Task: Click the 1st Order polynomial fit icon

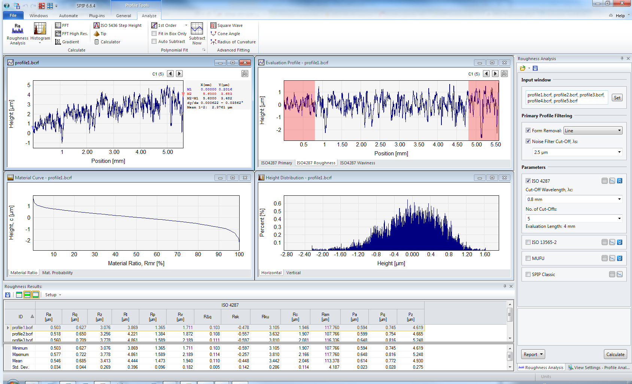Action: (x=154, y=25)
